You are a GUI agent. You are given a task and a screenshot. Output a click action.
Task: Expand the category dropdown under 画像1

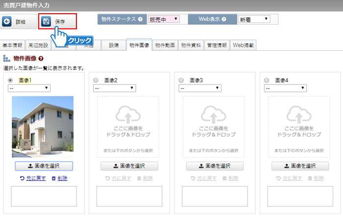pyautogui.click(x=29, y=88)
